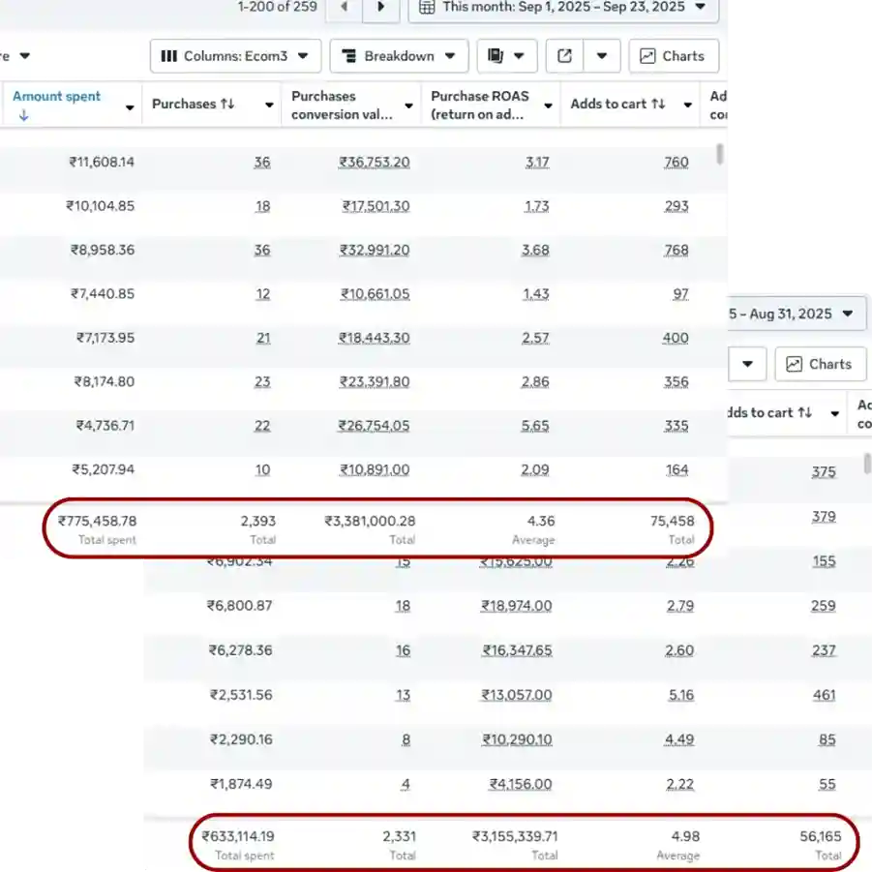Viewport: 872px width, 872px height.
Task: Click the export icon button
Action: [565, 56]
